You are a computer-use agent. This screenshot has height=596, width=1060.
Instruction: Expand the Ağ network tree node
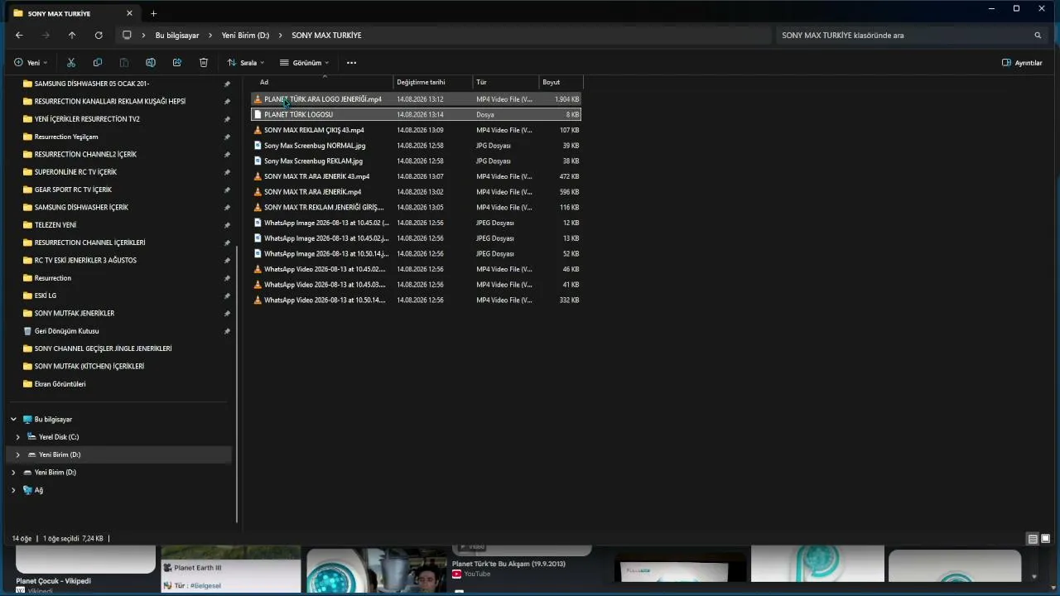(13, 490)
